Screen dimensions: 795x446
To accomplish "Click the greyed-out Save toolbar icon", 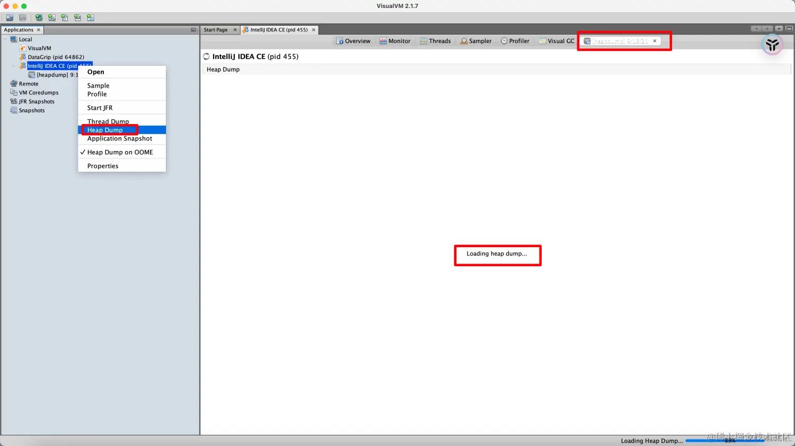I will [x=23, y=18].
